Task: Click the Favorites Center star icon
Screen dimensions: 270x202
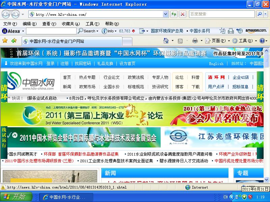Action: click(5, 41)
